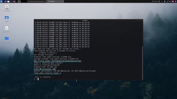Click Phase 3. Creating Histograms line
Image resolution: width=177 pixels, height=99 pixels.
point(47,65)
